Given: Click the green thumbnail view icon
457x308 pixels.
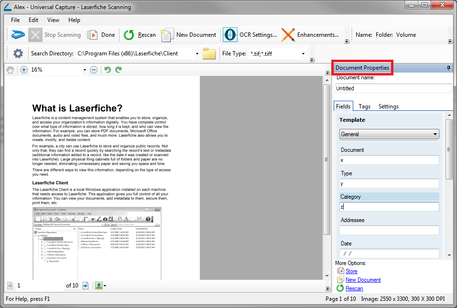Looking at the screenshot, I should [x=99, y=286].
